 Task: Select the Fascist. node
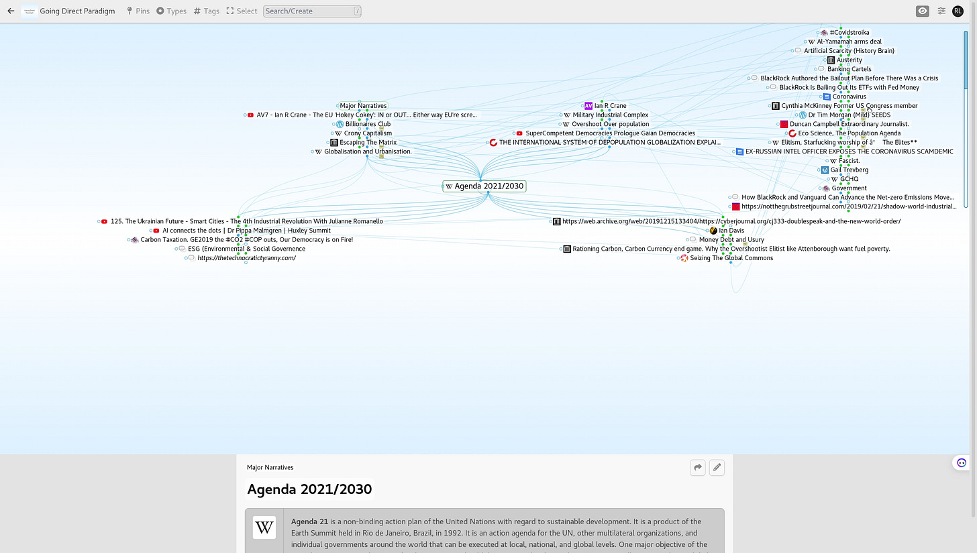[x=844, y=161]
